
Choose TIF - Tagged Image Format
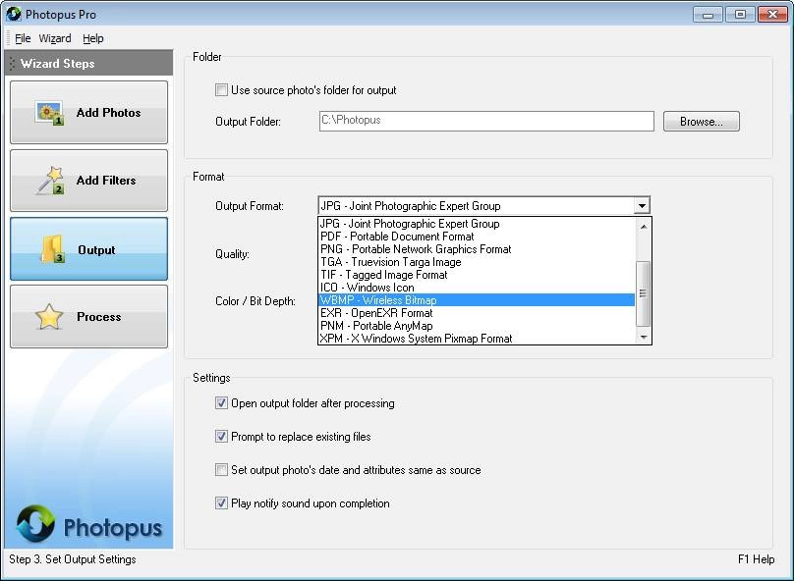(x=477, y=275)
